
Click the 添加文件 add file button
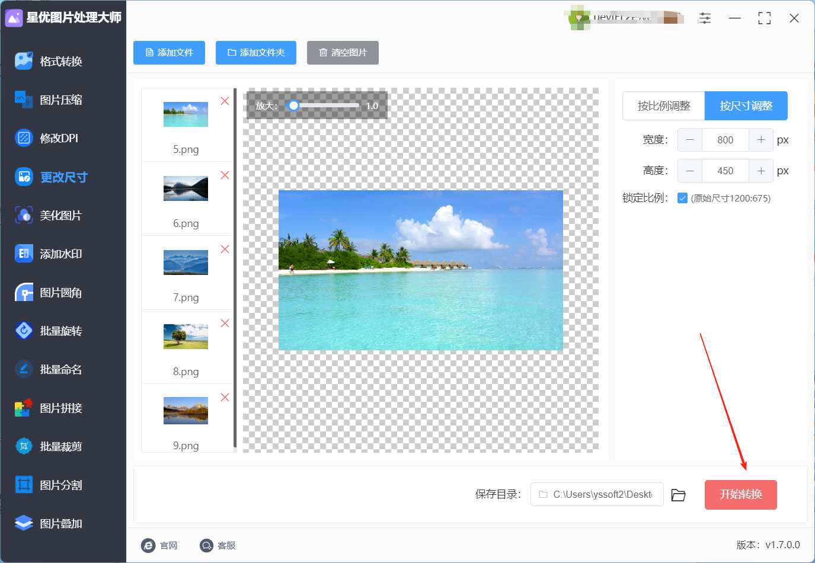tap(169, 53)
